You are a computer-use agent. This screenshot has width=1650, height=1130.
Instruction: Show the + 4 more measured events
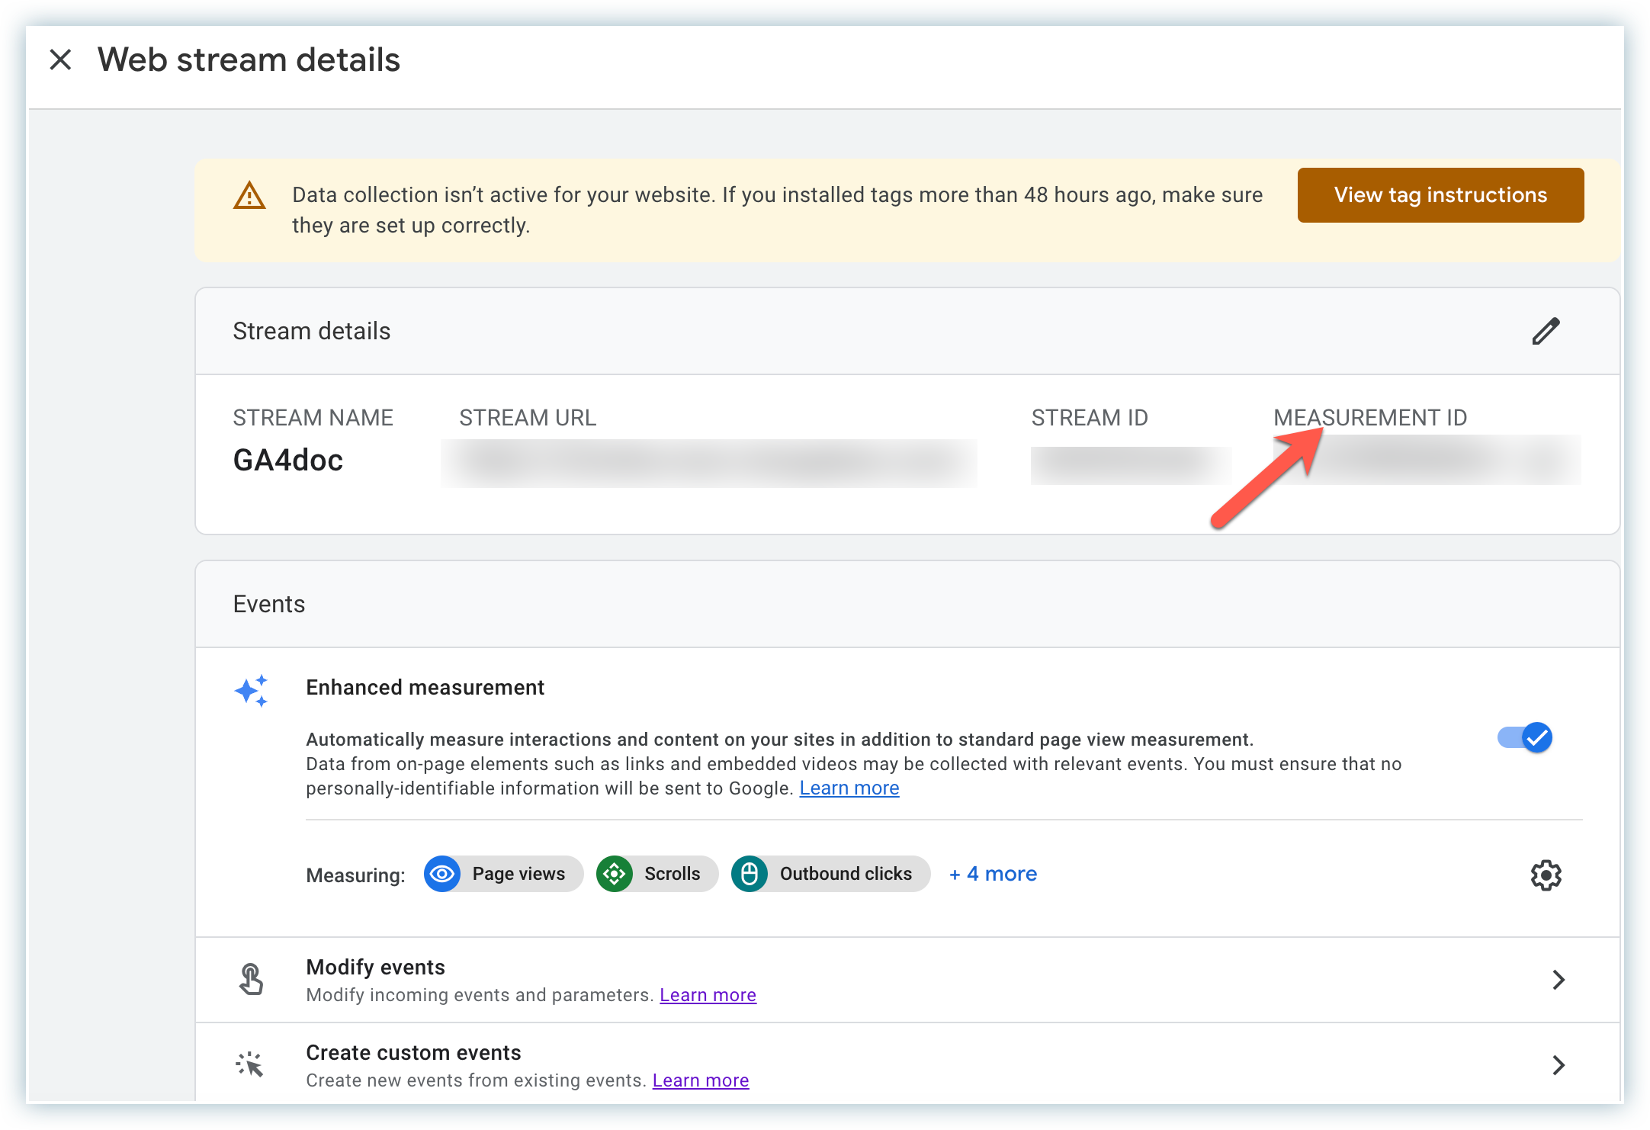coord(993,874)
